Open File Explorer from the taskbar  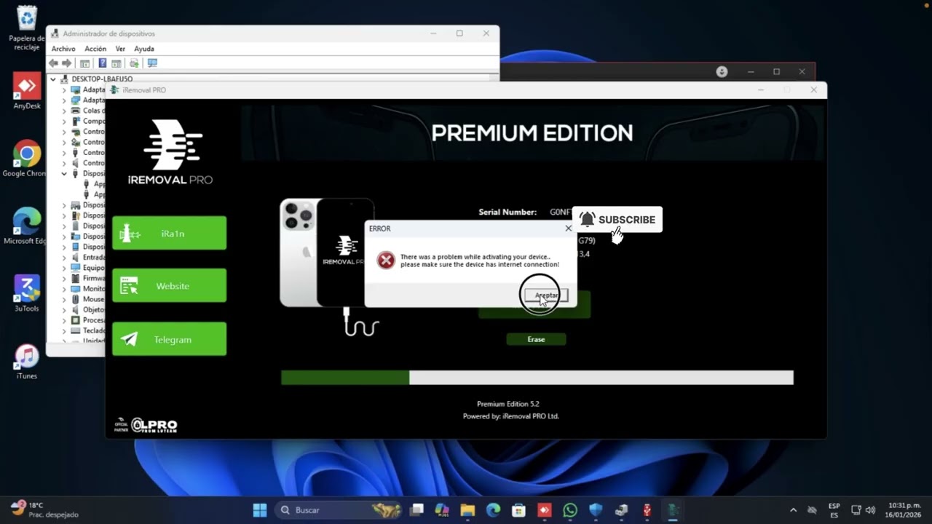(x=467, y=510)
